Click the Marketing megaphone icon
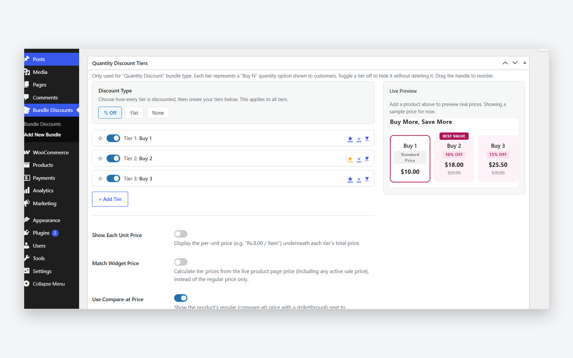Viewport: 573px width, 358px height. (27, 203)
